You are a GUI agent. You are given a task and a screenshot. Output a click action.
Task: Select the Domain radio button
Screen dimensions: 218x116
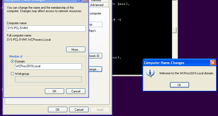point(13,61)
